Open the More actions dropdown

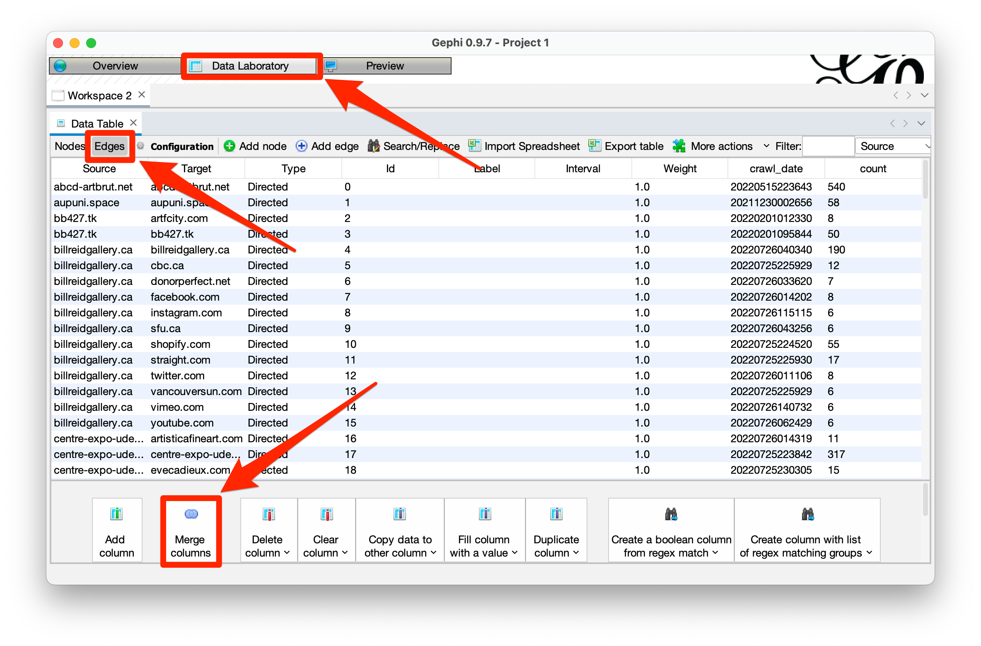pyautogui.click(x=766, y=146)
